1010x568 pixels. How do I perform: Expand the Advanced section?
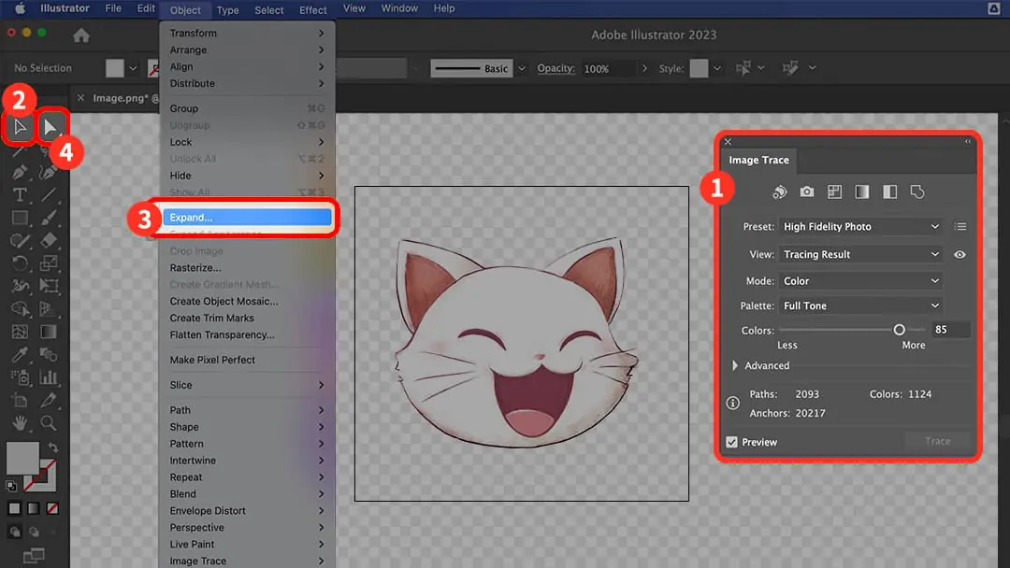point(735,365)
